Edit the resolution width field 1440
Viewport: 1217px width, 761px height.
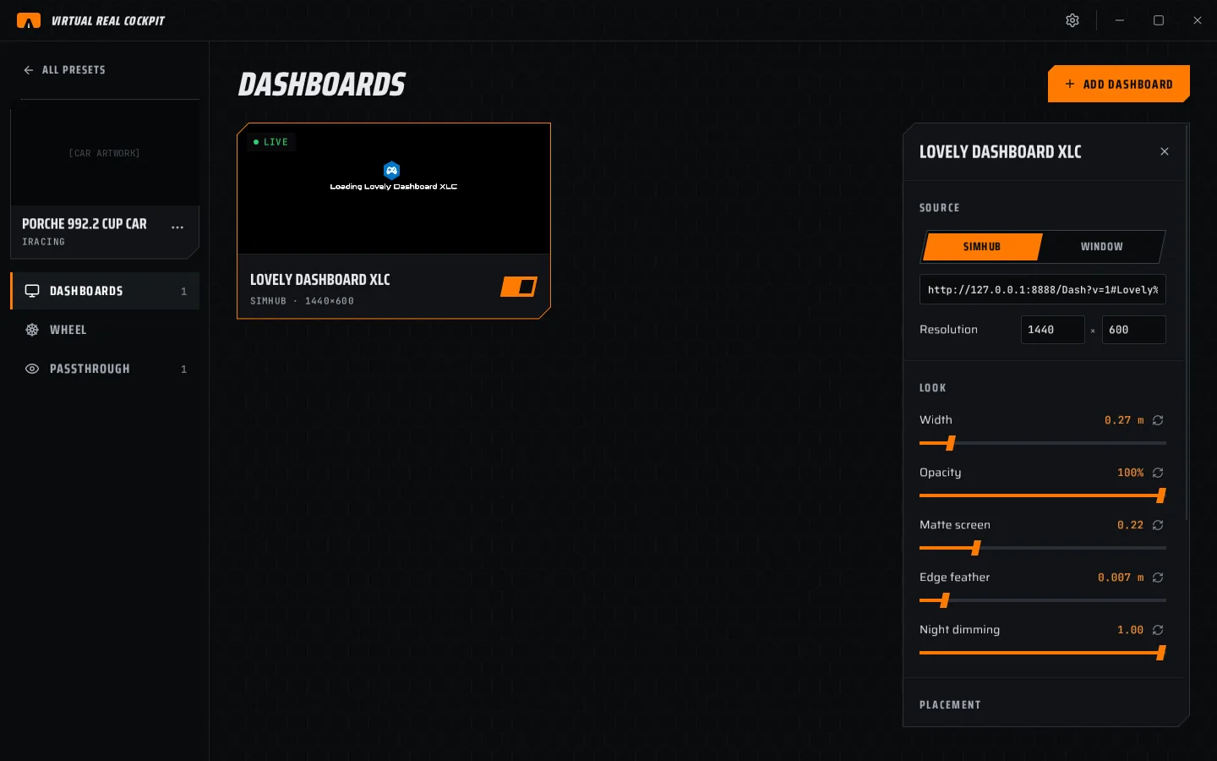[1053, 330]
